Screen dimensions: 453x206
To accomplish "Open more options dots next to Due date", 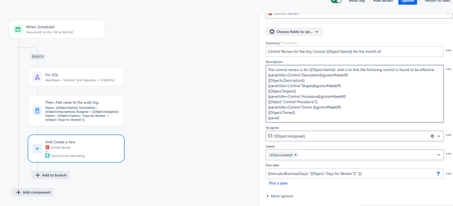I will tap(448, 174).
